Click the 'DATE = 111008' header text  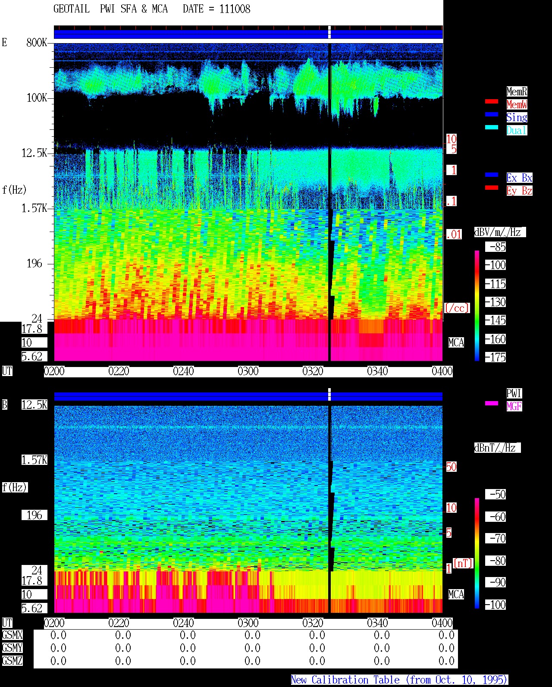point(216,9)
